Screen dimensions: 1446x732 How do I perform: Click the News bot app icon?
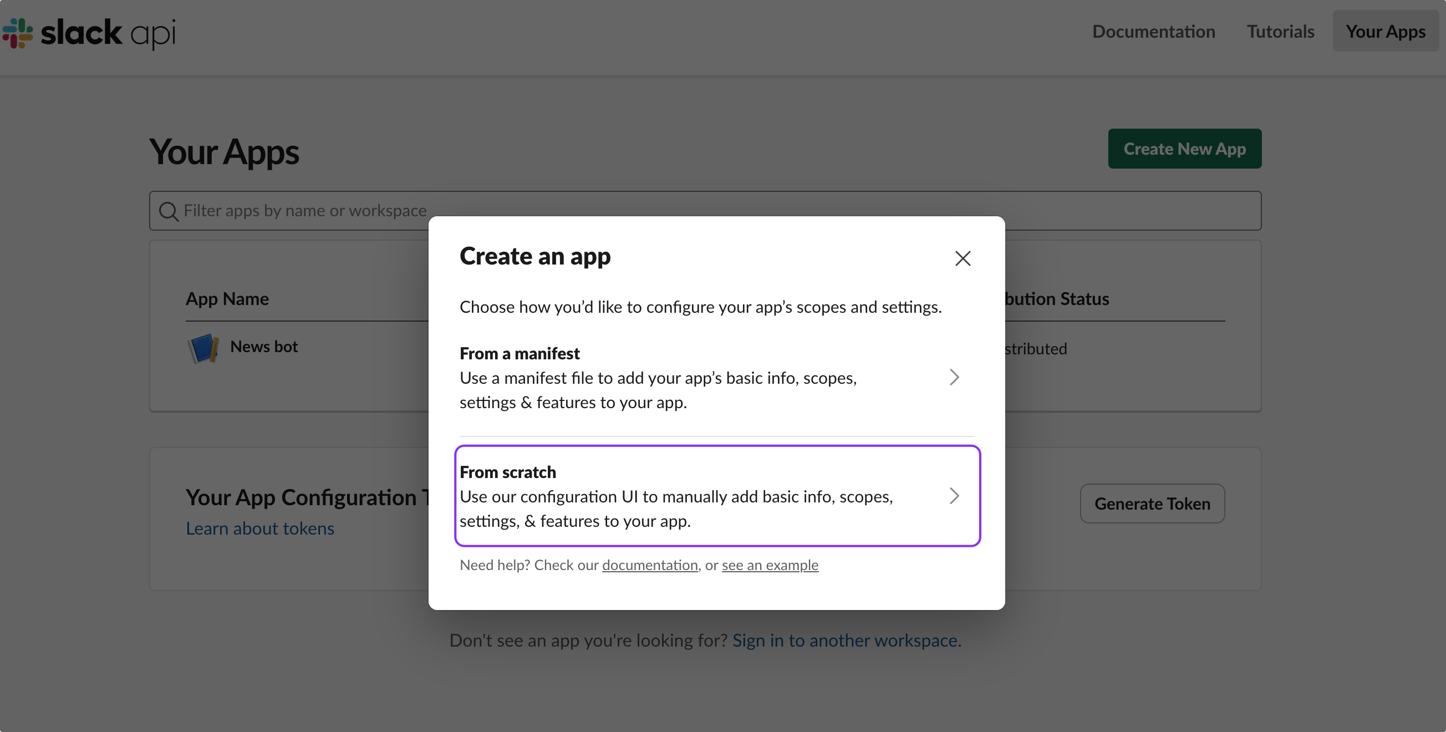click(x=202, y=348)
